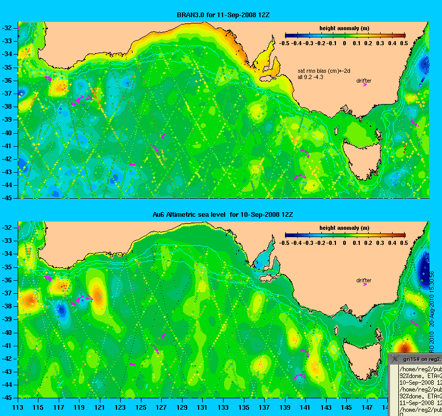Click the longitude label '147'
The image size is (442, 416).
367,407
